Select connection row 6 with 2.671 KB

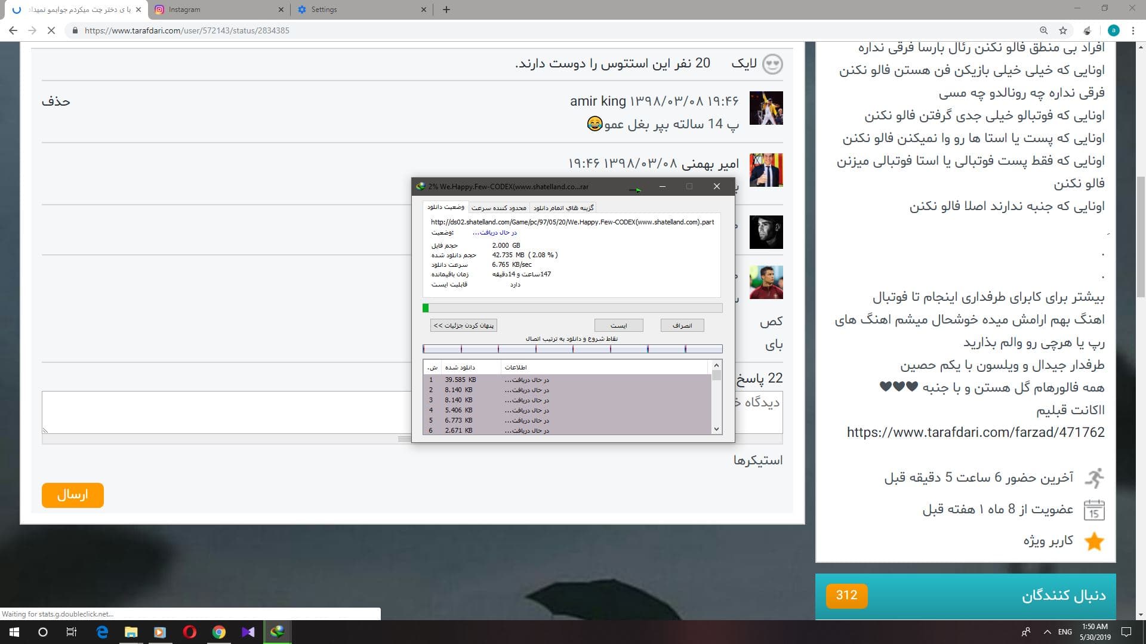point(567,430)
